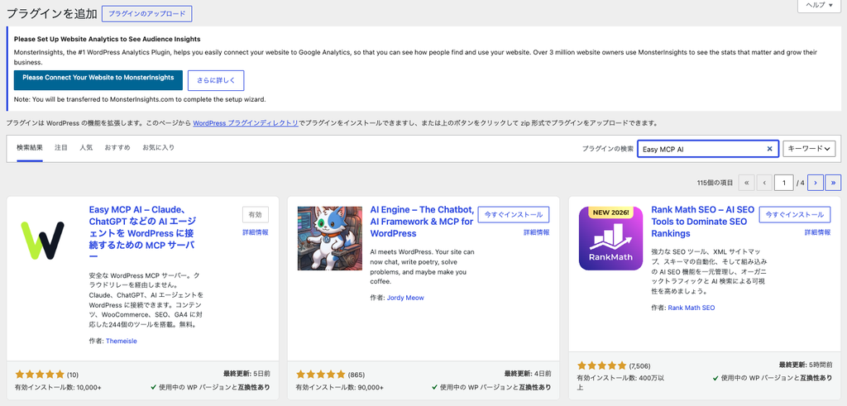Open author link Jordy Meow

click(405, 298)
